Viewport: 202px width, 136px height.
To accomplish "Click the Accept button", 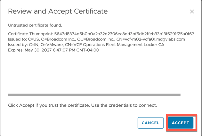I will (x=181, y=123).
